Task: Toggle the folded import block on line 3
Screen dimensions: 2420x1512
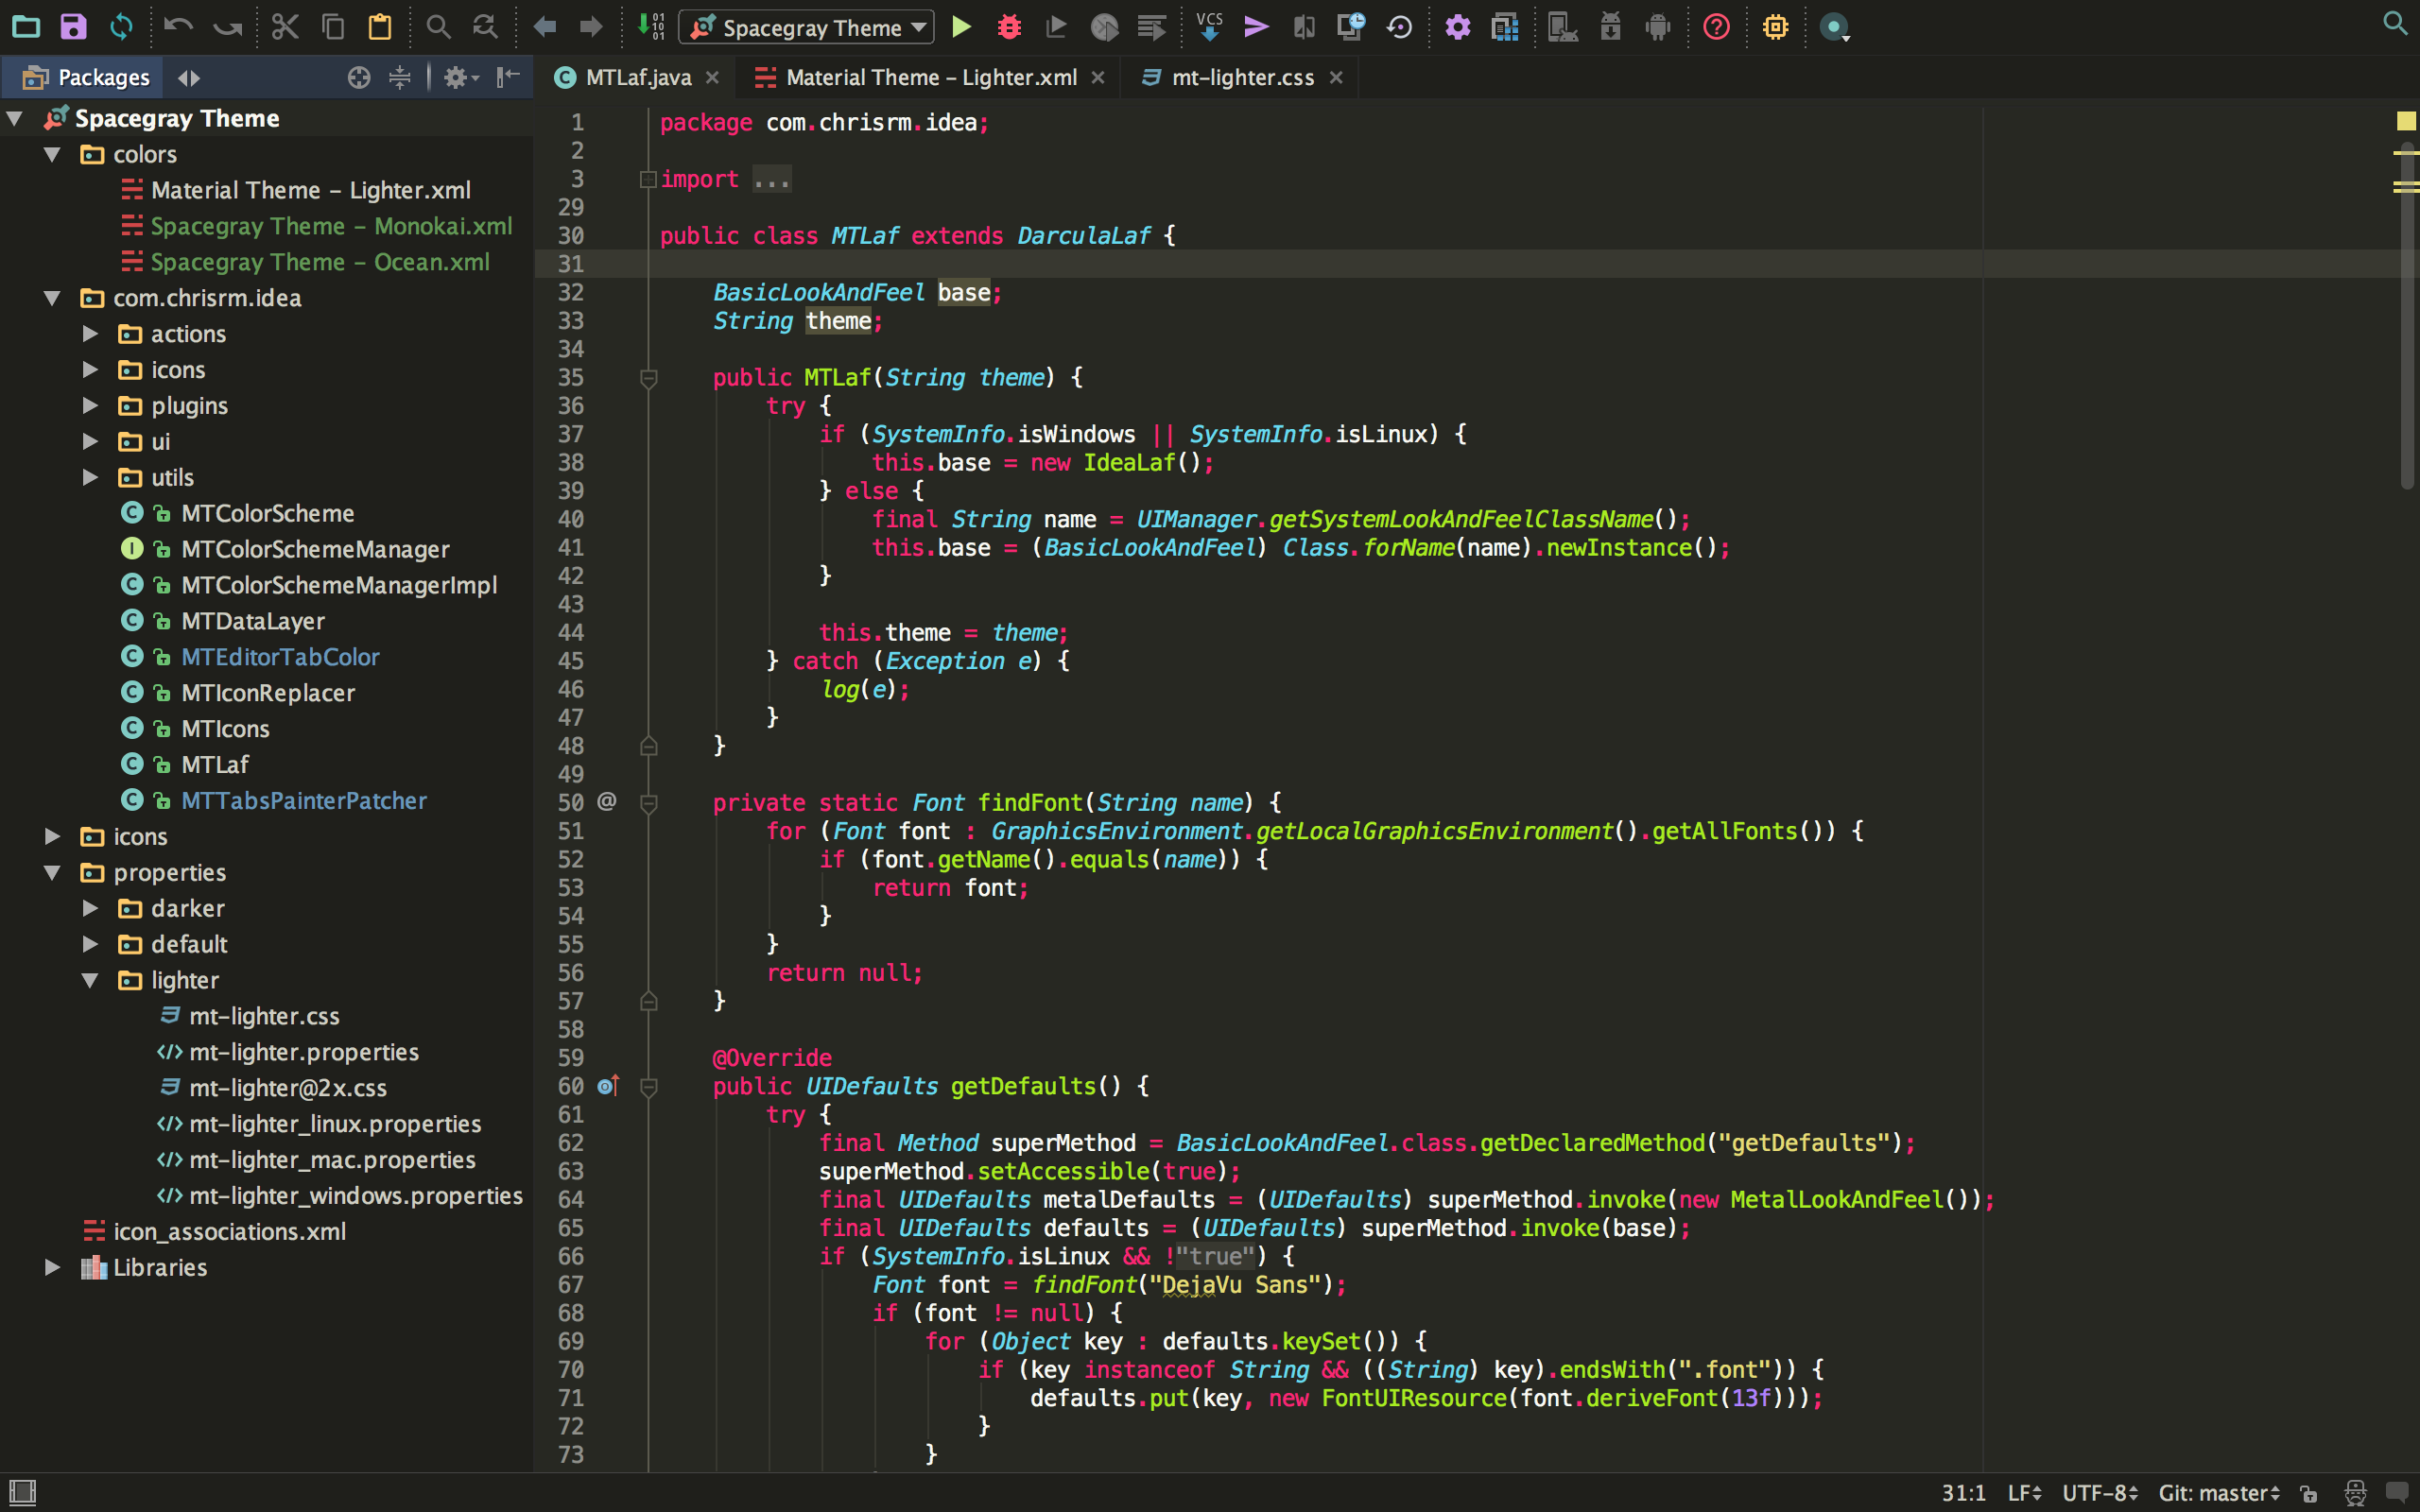Action: 648,180
